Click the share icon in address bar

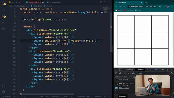(x=151, y=7)
